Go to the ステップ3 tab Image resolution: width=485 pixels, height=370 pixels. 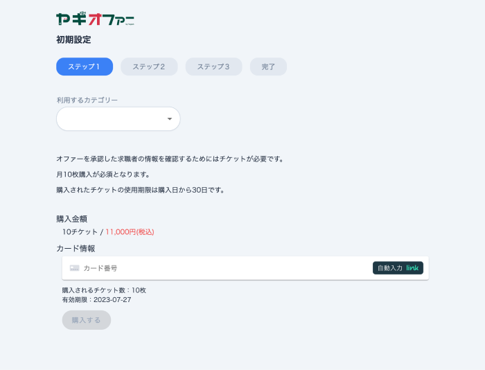(x=213, y=67)
